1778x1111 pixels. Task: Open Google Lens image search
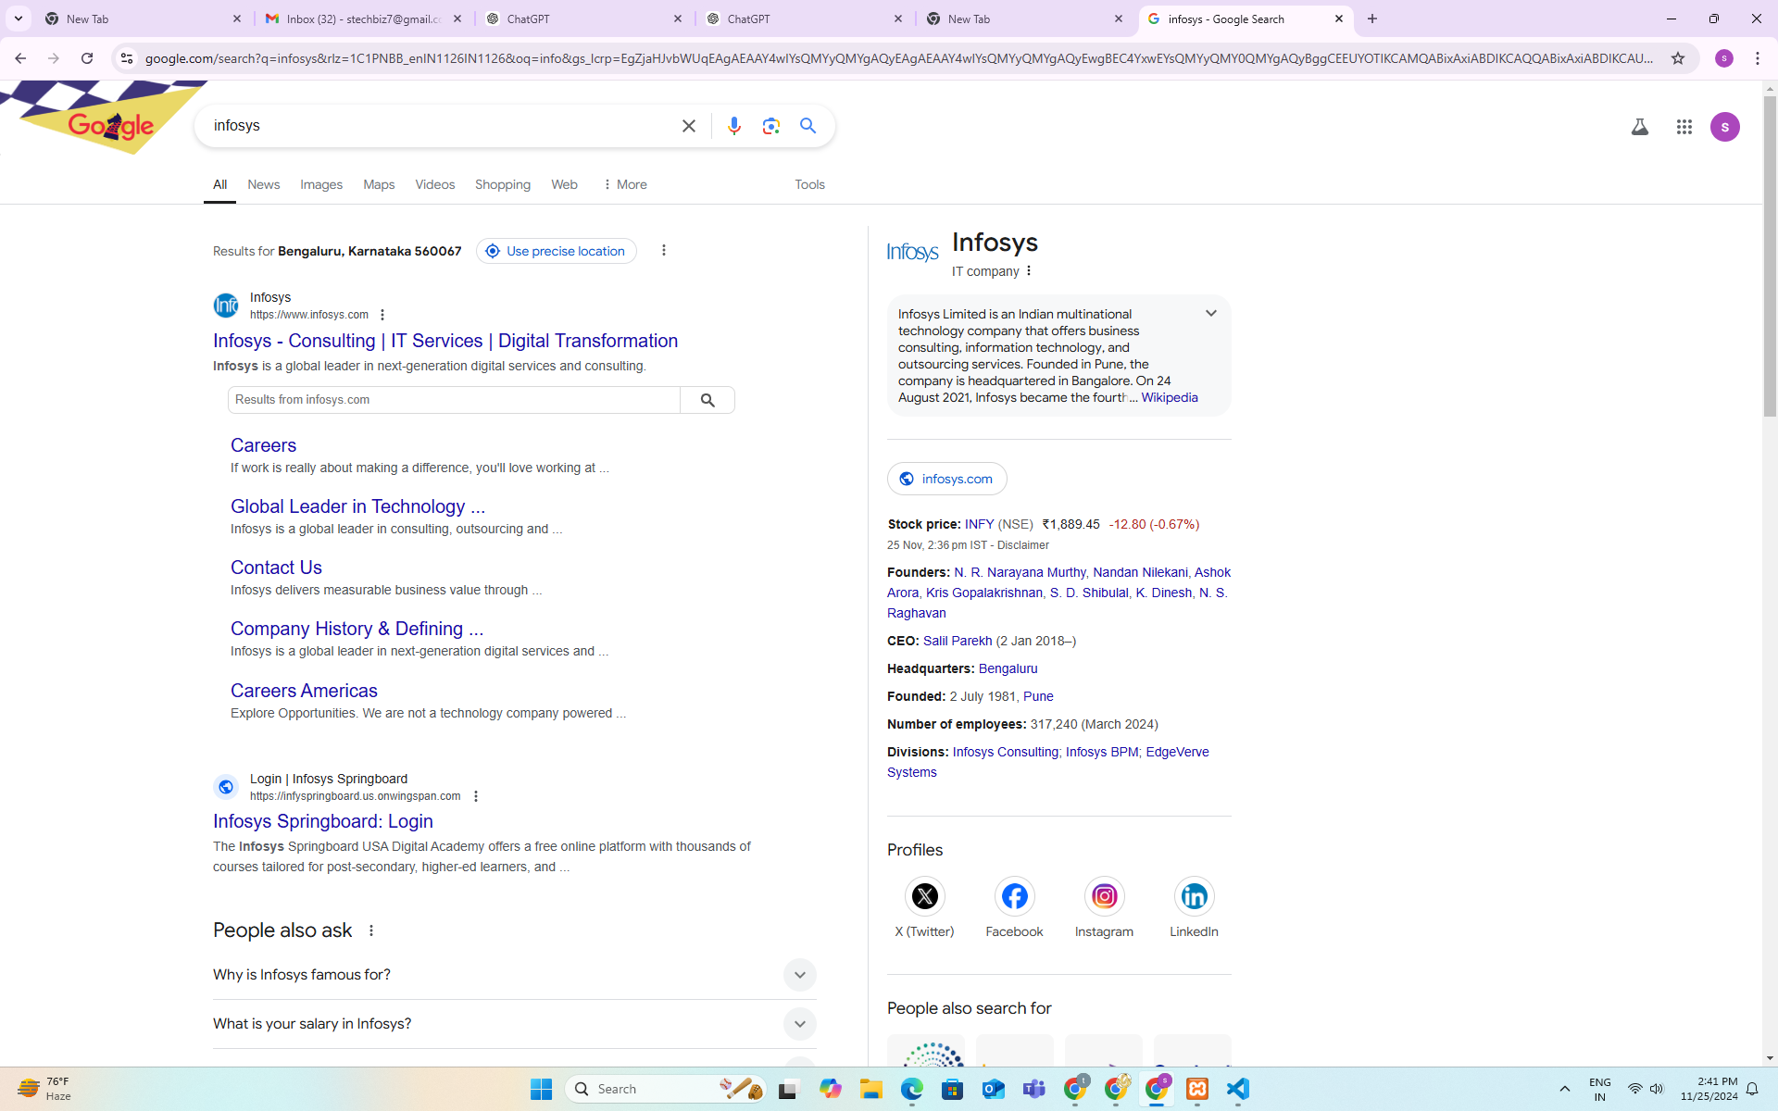[770, 126]
